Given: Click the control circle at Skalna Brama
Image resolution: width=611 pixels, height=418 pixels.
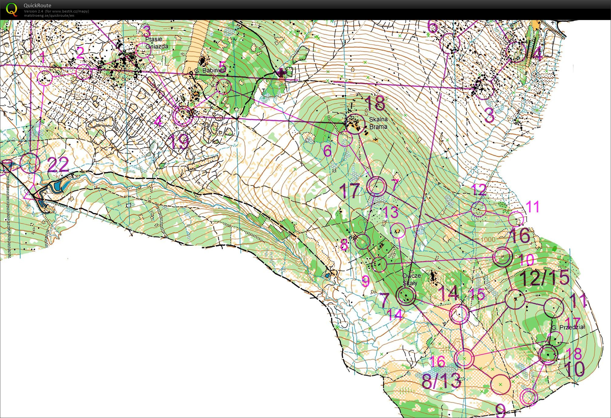Looking at the screenshot, I should (355, 123).
